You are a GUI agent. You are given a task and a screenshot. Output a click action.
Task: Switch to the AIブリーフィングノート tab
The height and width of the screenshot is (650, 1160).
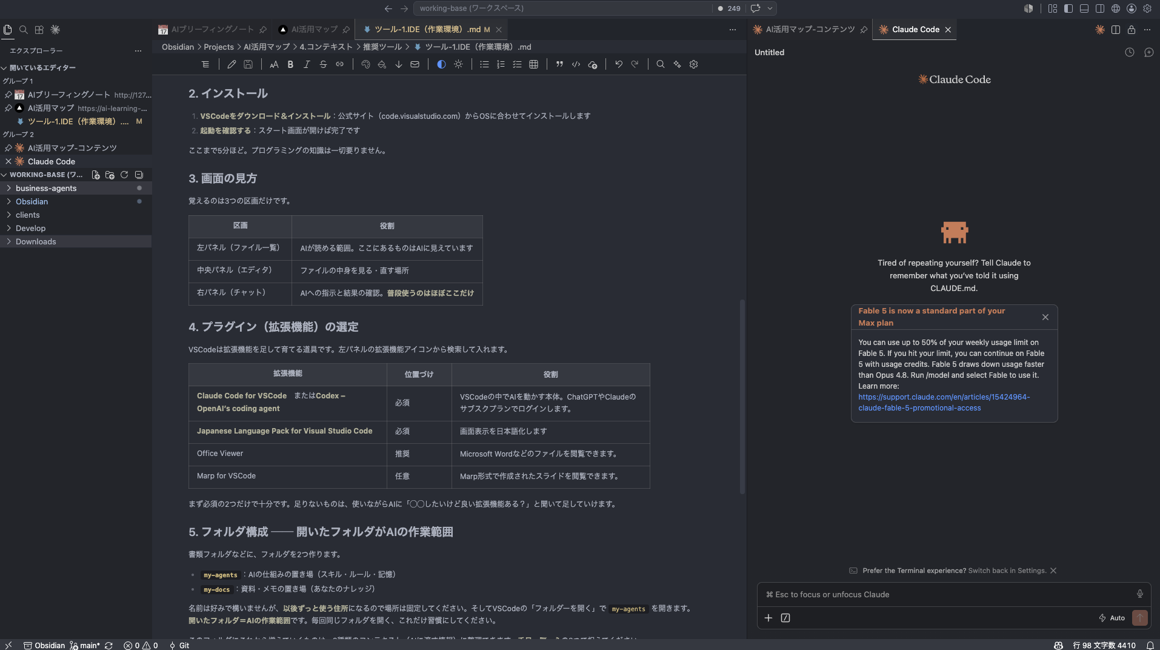point(212,29)
